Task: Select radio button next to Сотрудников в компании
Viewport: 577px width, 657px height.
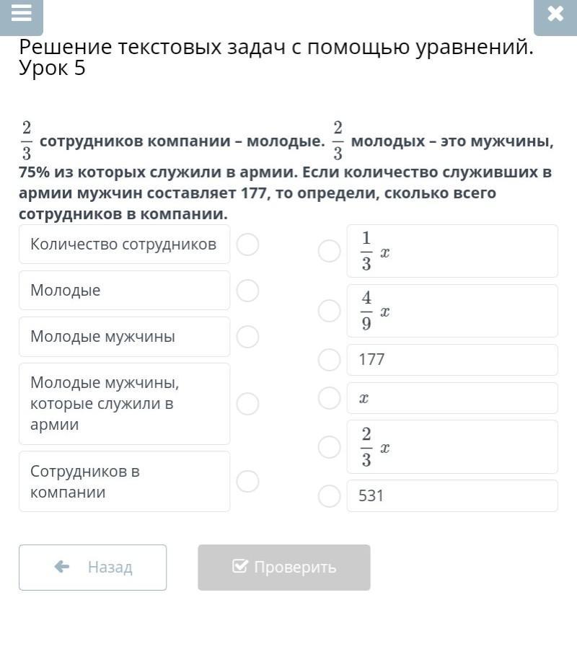Action: click(247, 481)
